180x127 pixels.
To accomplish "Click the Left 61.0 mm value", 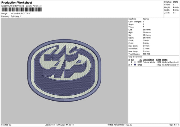I will tap(147, 30).
